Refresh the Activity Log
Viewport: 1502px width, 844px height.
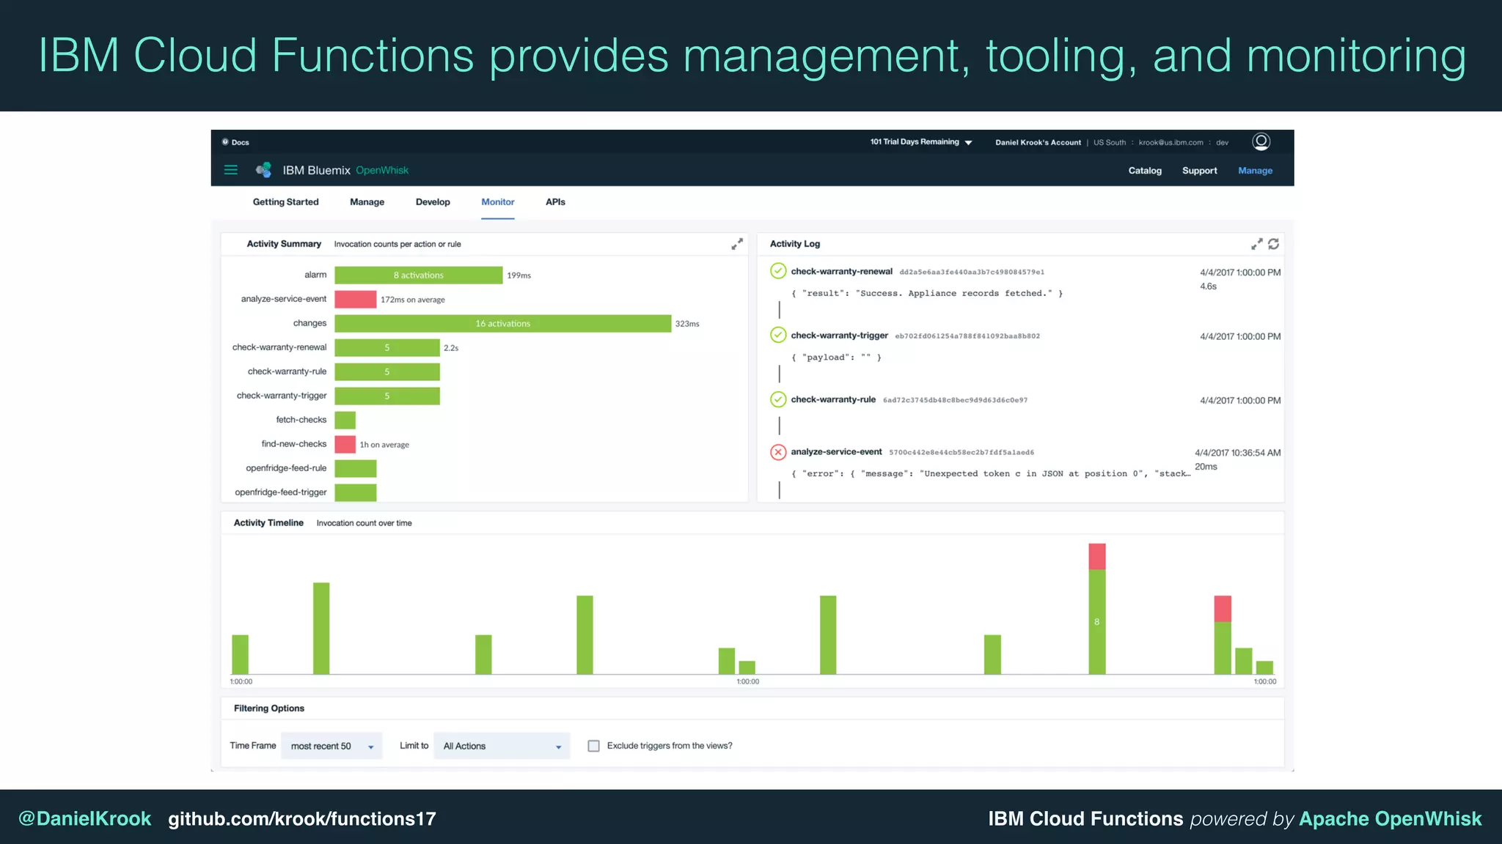point(1273,244)
